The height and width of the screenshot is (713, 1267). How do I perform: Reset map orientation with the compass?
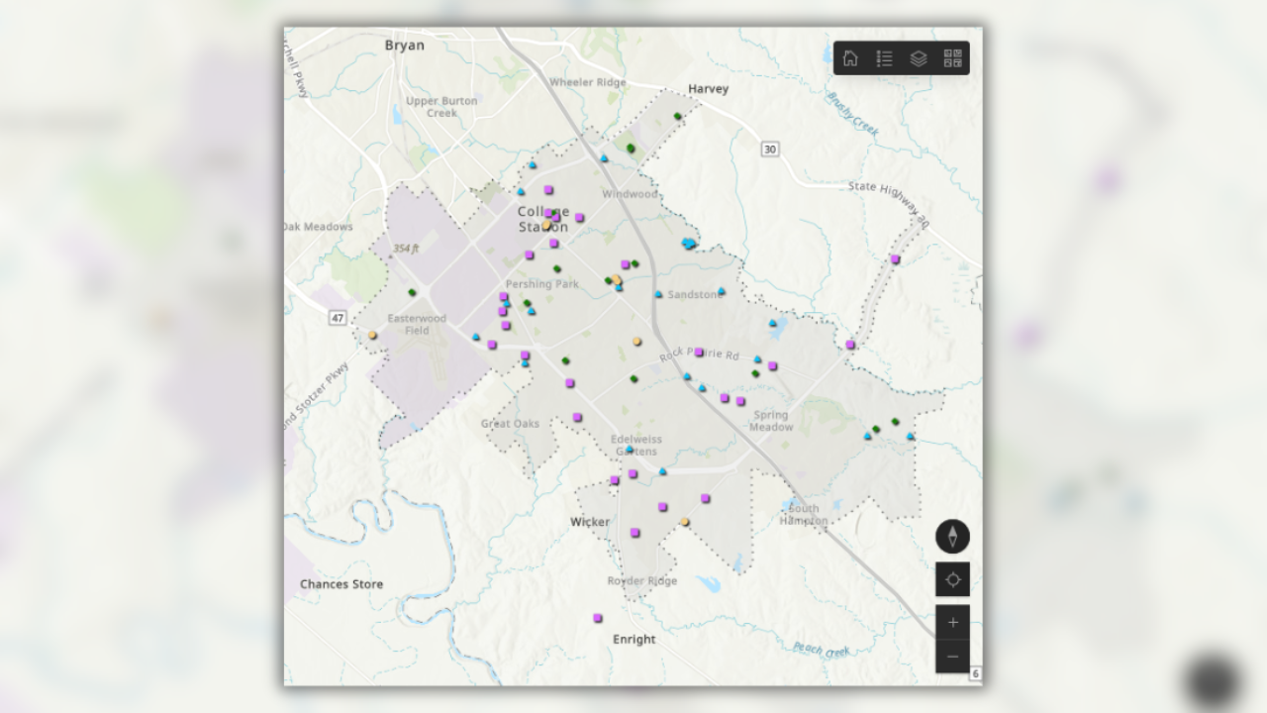[952, 537]
